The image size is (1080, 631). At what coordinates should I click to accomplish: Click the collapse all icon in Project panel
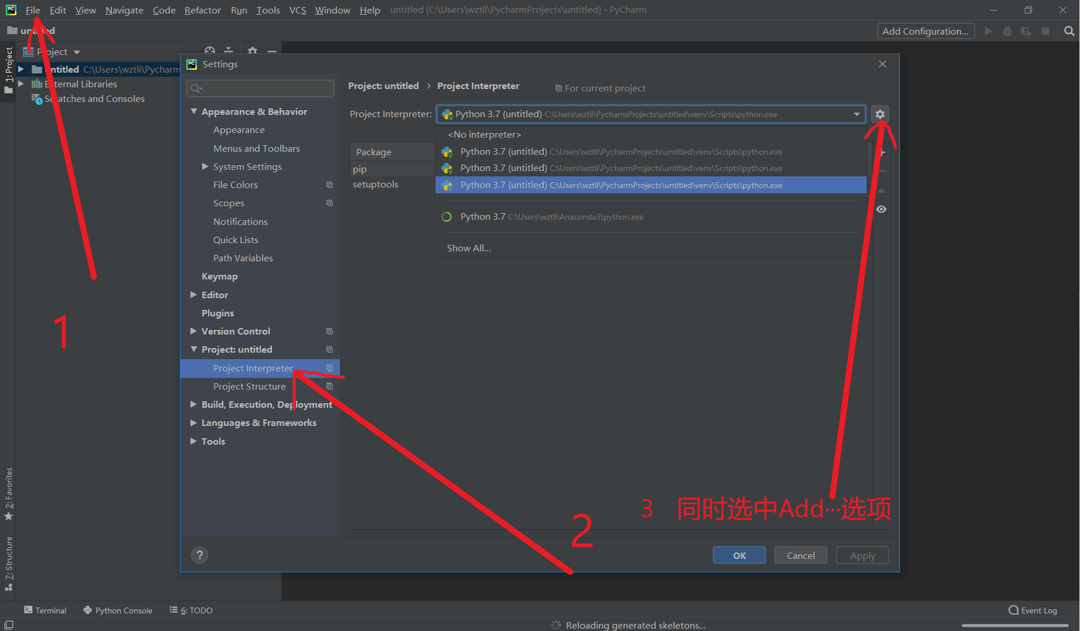point(229,51)
